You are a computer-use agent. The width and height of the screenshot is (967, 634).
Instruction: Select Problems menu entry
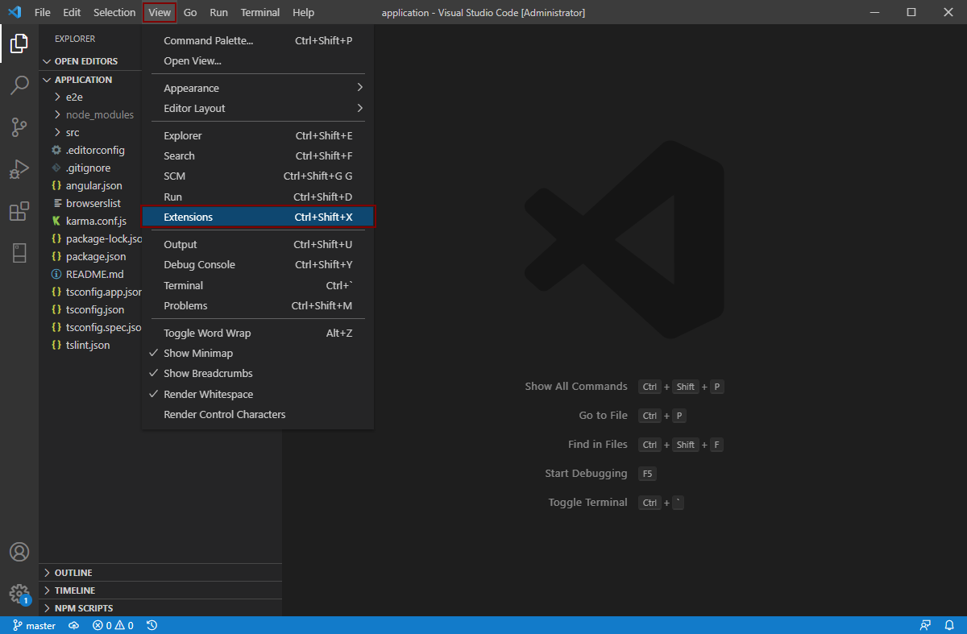point(258,305)
